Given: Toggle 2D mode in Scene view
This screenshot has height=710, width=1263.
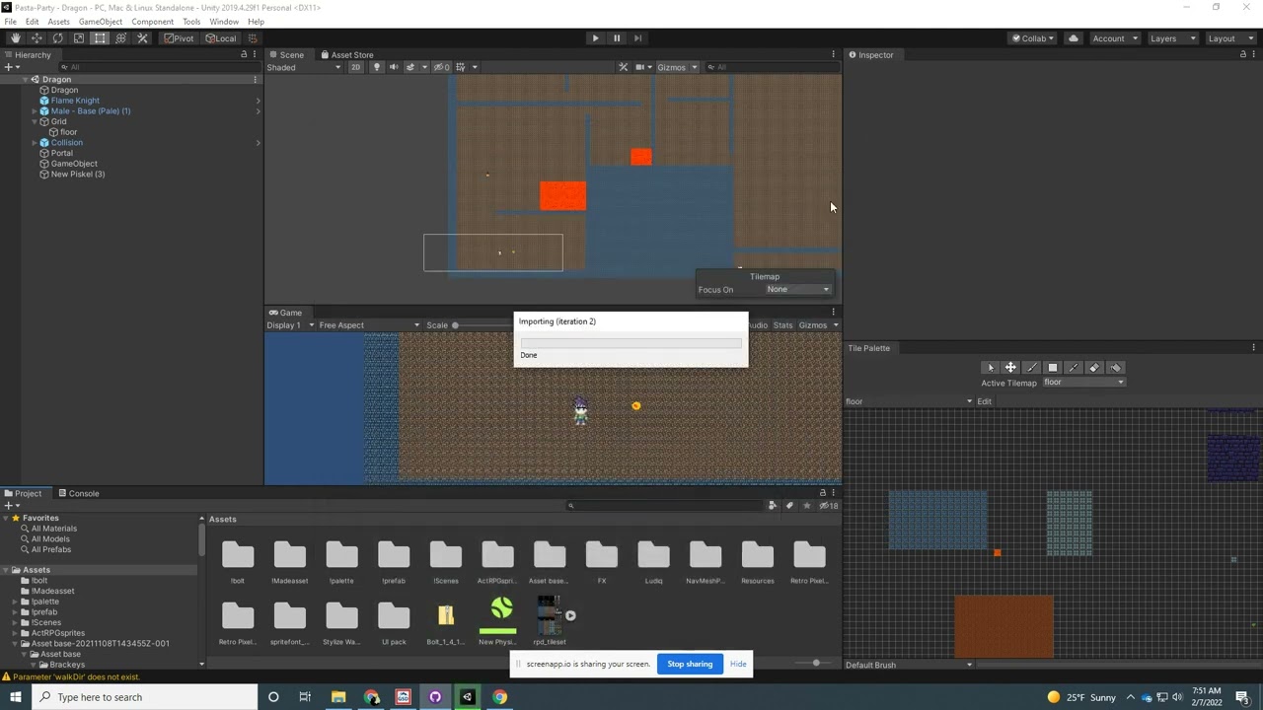Looking at the screenshot, I should 355,67.
